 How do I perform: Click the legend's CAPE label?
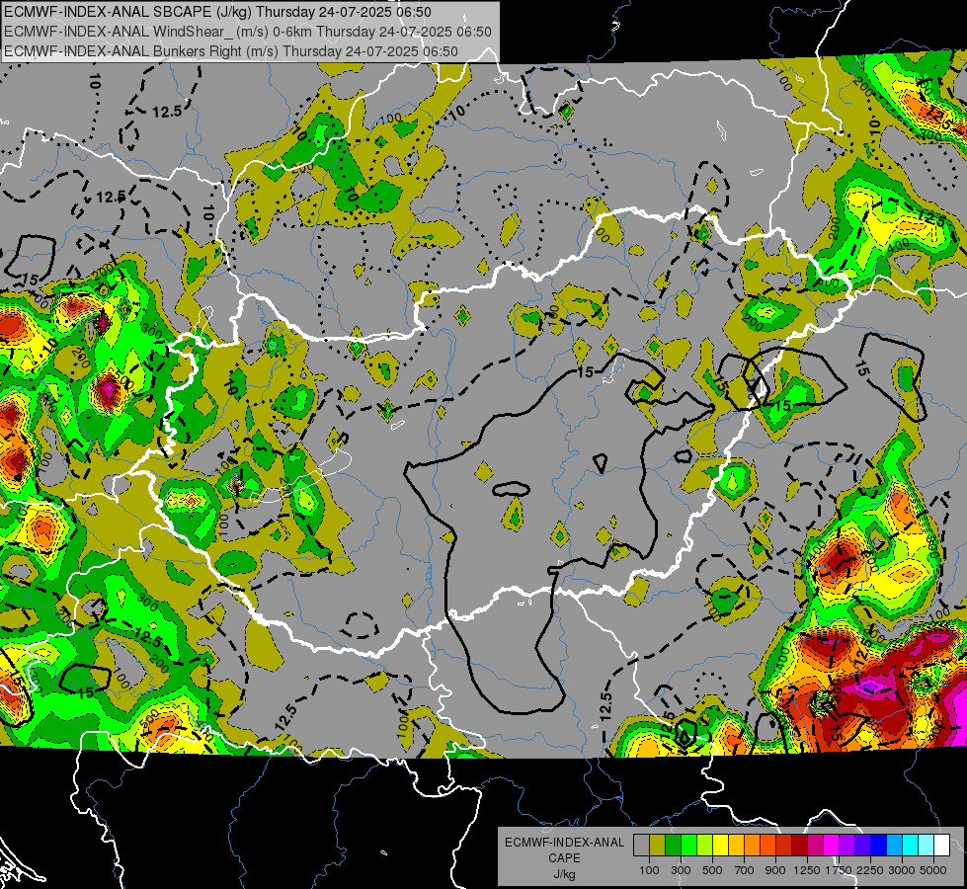tap(564, 858)
